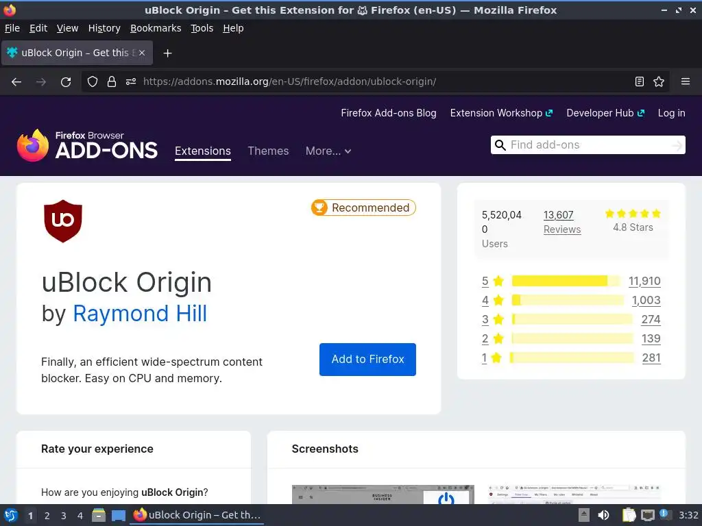Open first screenshot thumbnail
The image size is (702, 526).
pos(383,494)
